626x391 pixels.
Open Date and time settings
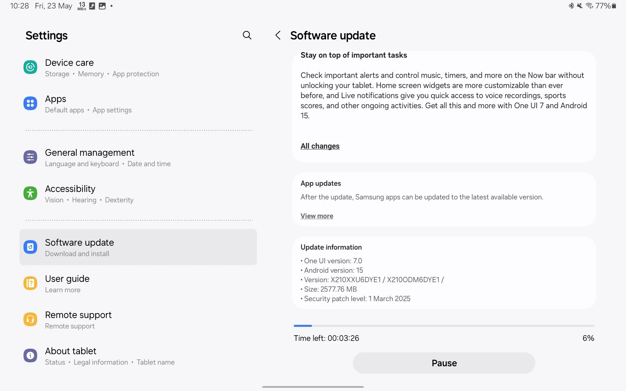pyautogui.click(x=149, y=164)
